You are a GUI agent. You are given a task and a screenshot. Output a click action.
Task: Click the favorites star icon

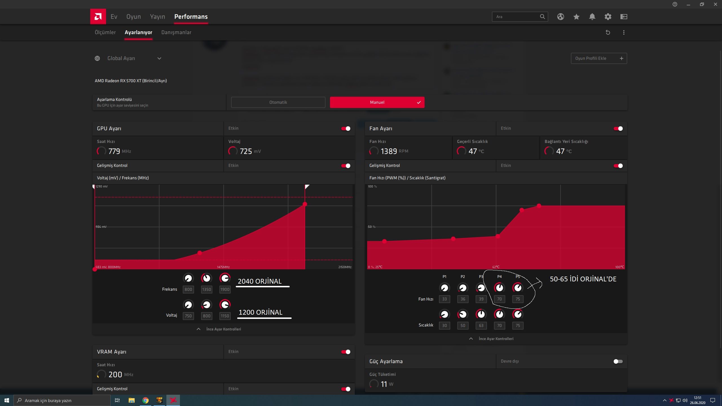576,17
